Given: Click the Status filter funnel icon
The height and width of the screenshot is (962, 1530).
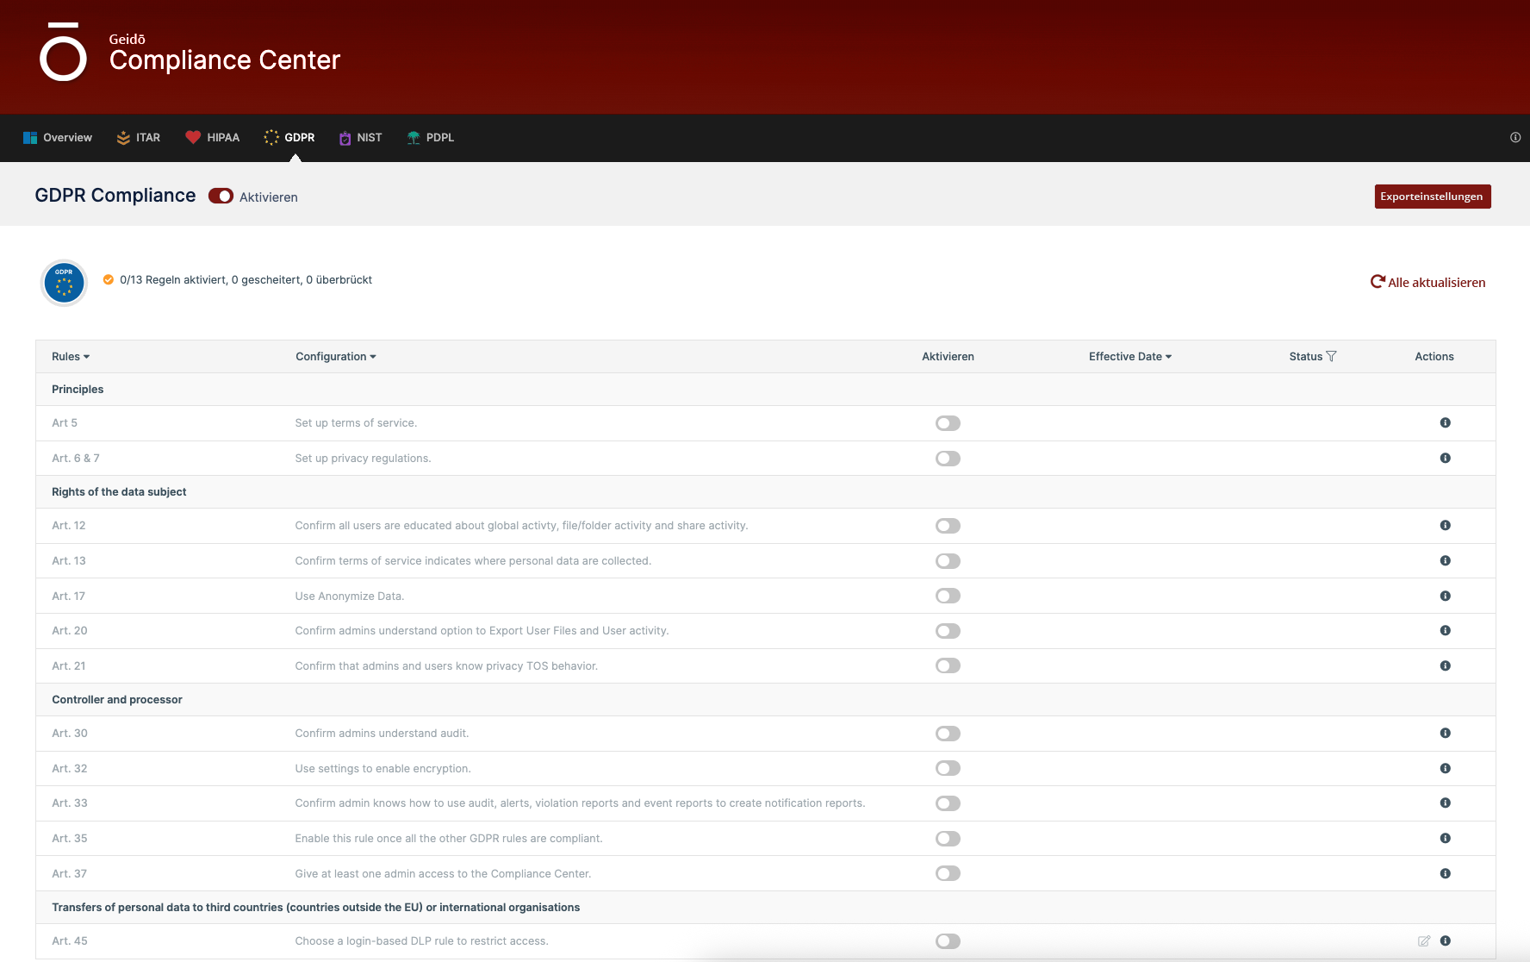Looking at the screenshot, I should (x=1331, y=357).
